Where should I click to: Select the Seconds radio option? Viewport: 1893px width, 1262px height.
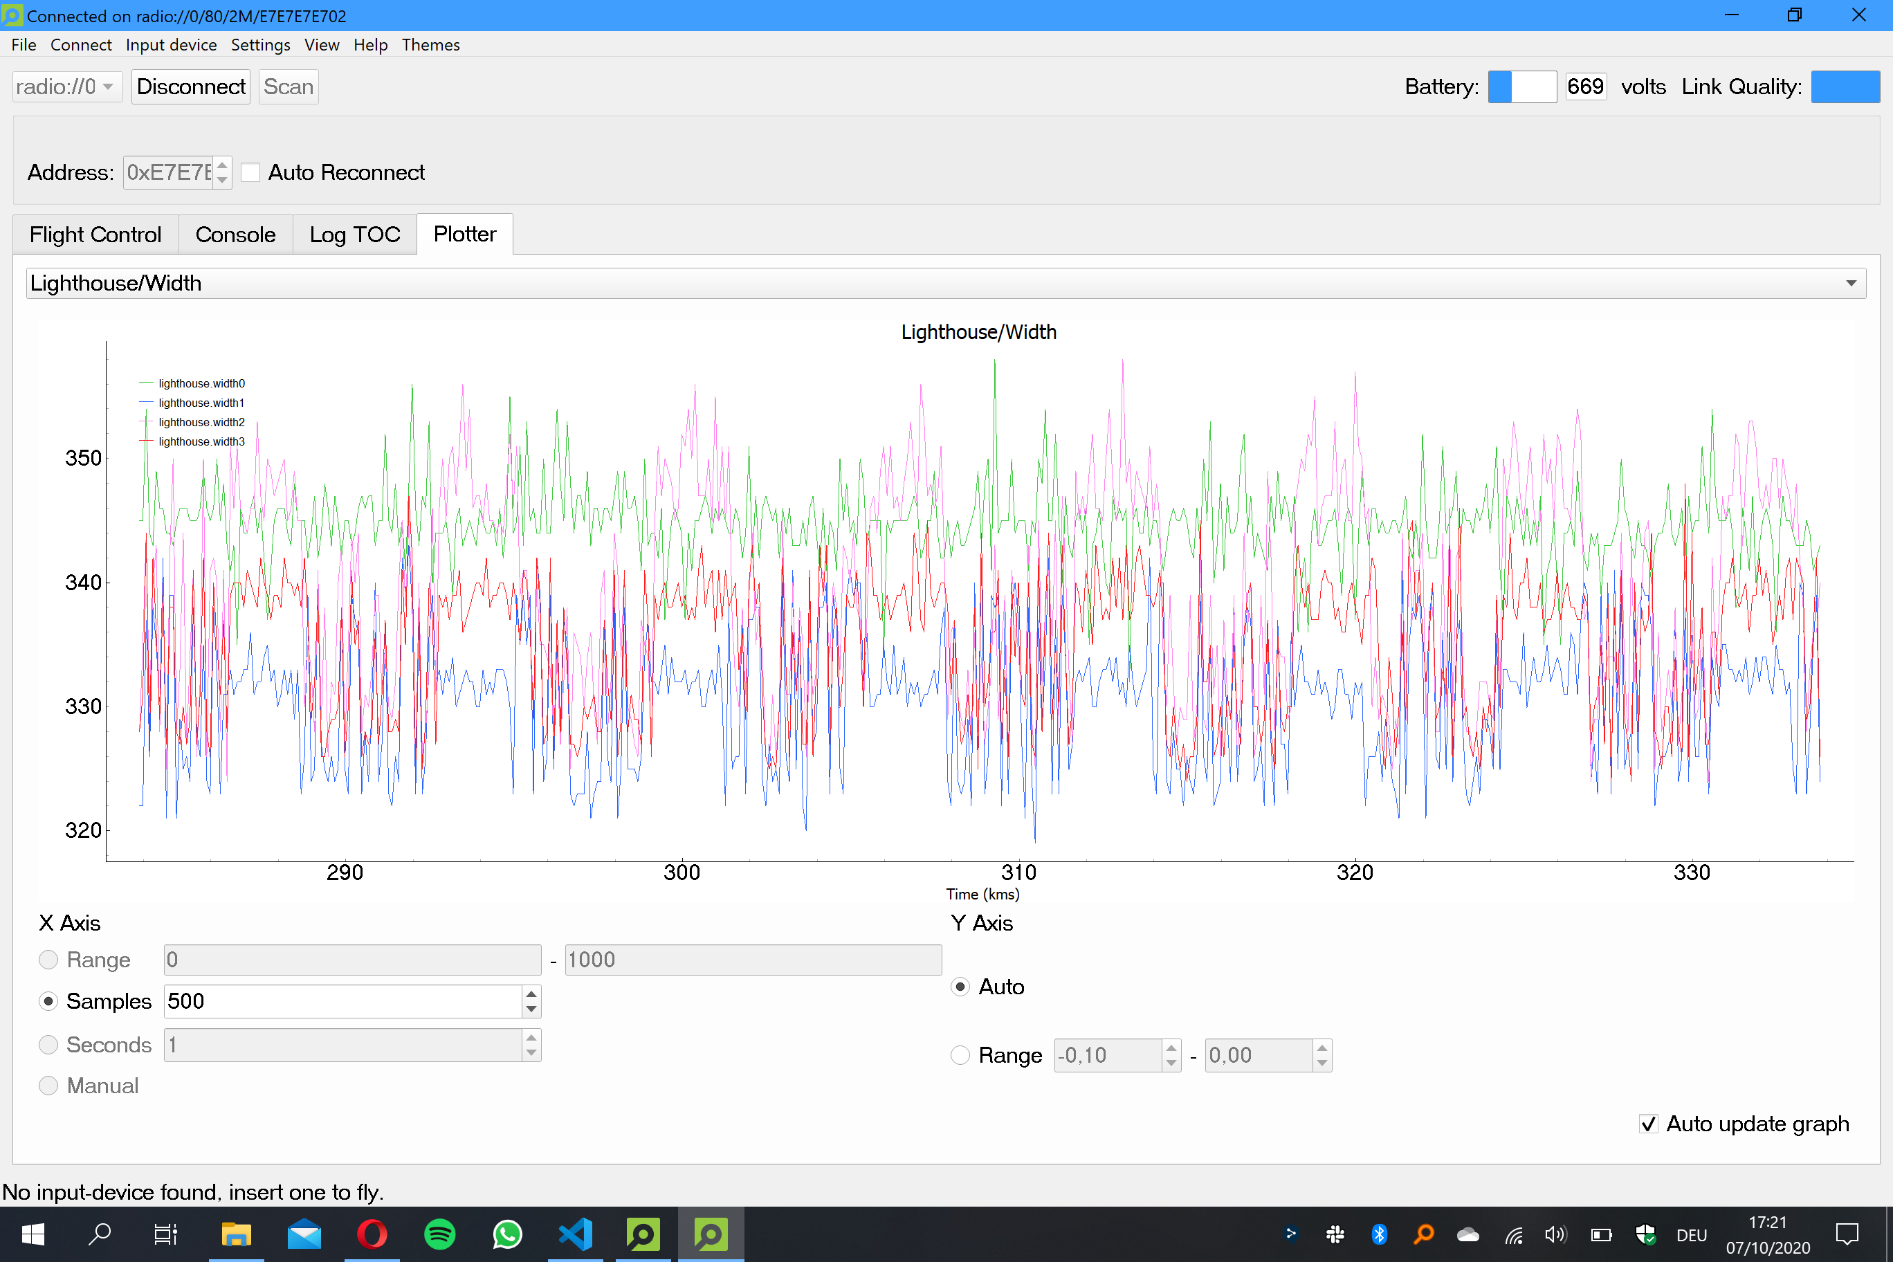tap(48, 1045)
